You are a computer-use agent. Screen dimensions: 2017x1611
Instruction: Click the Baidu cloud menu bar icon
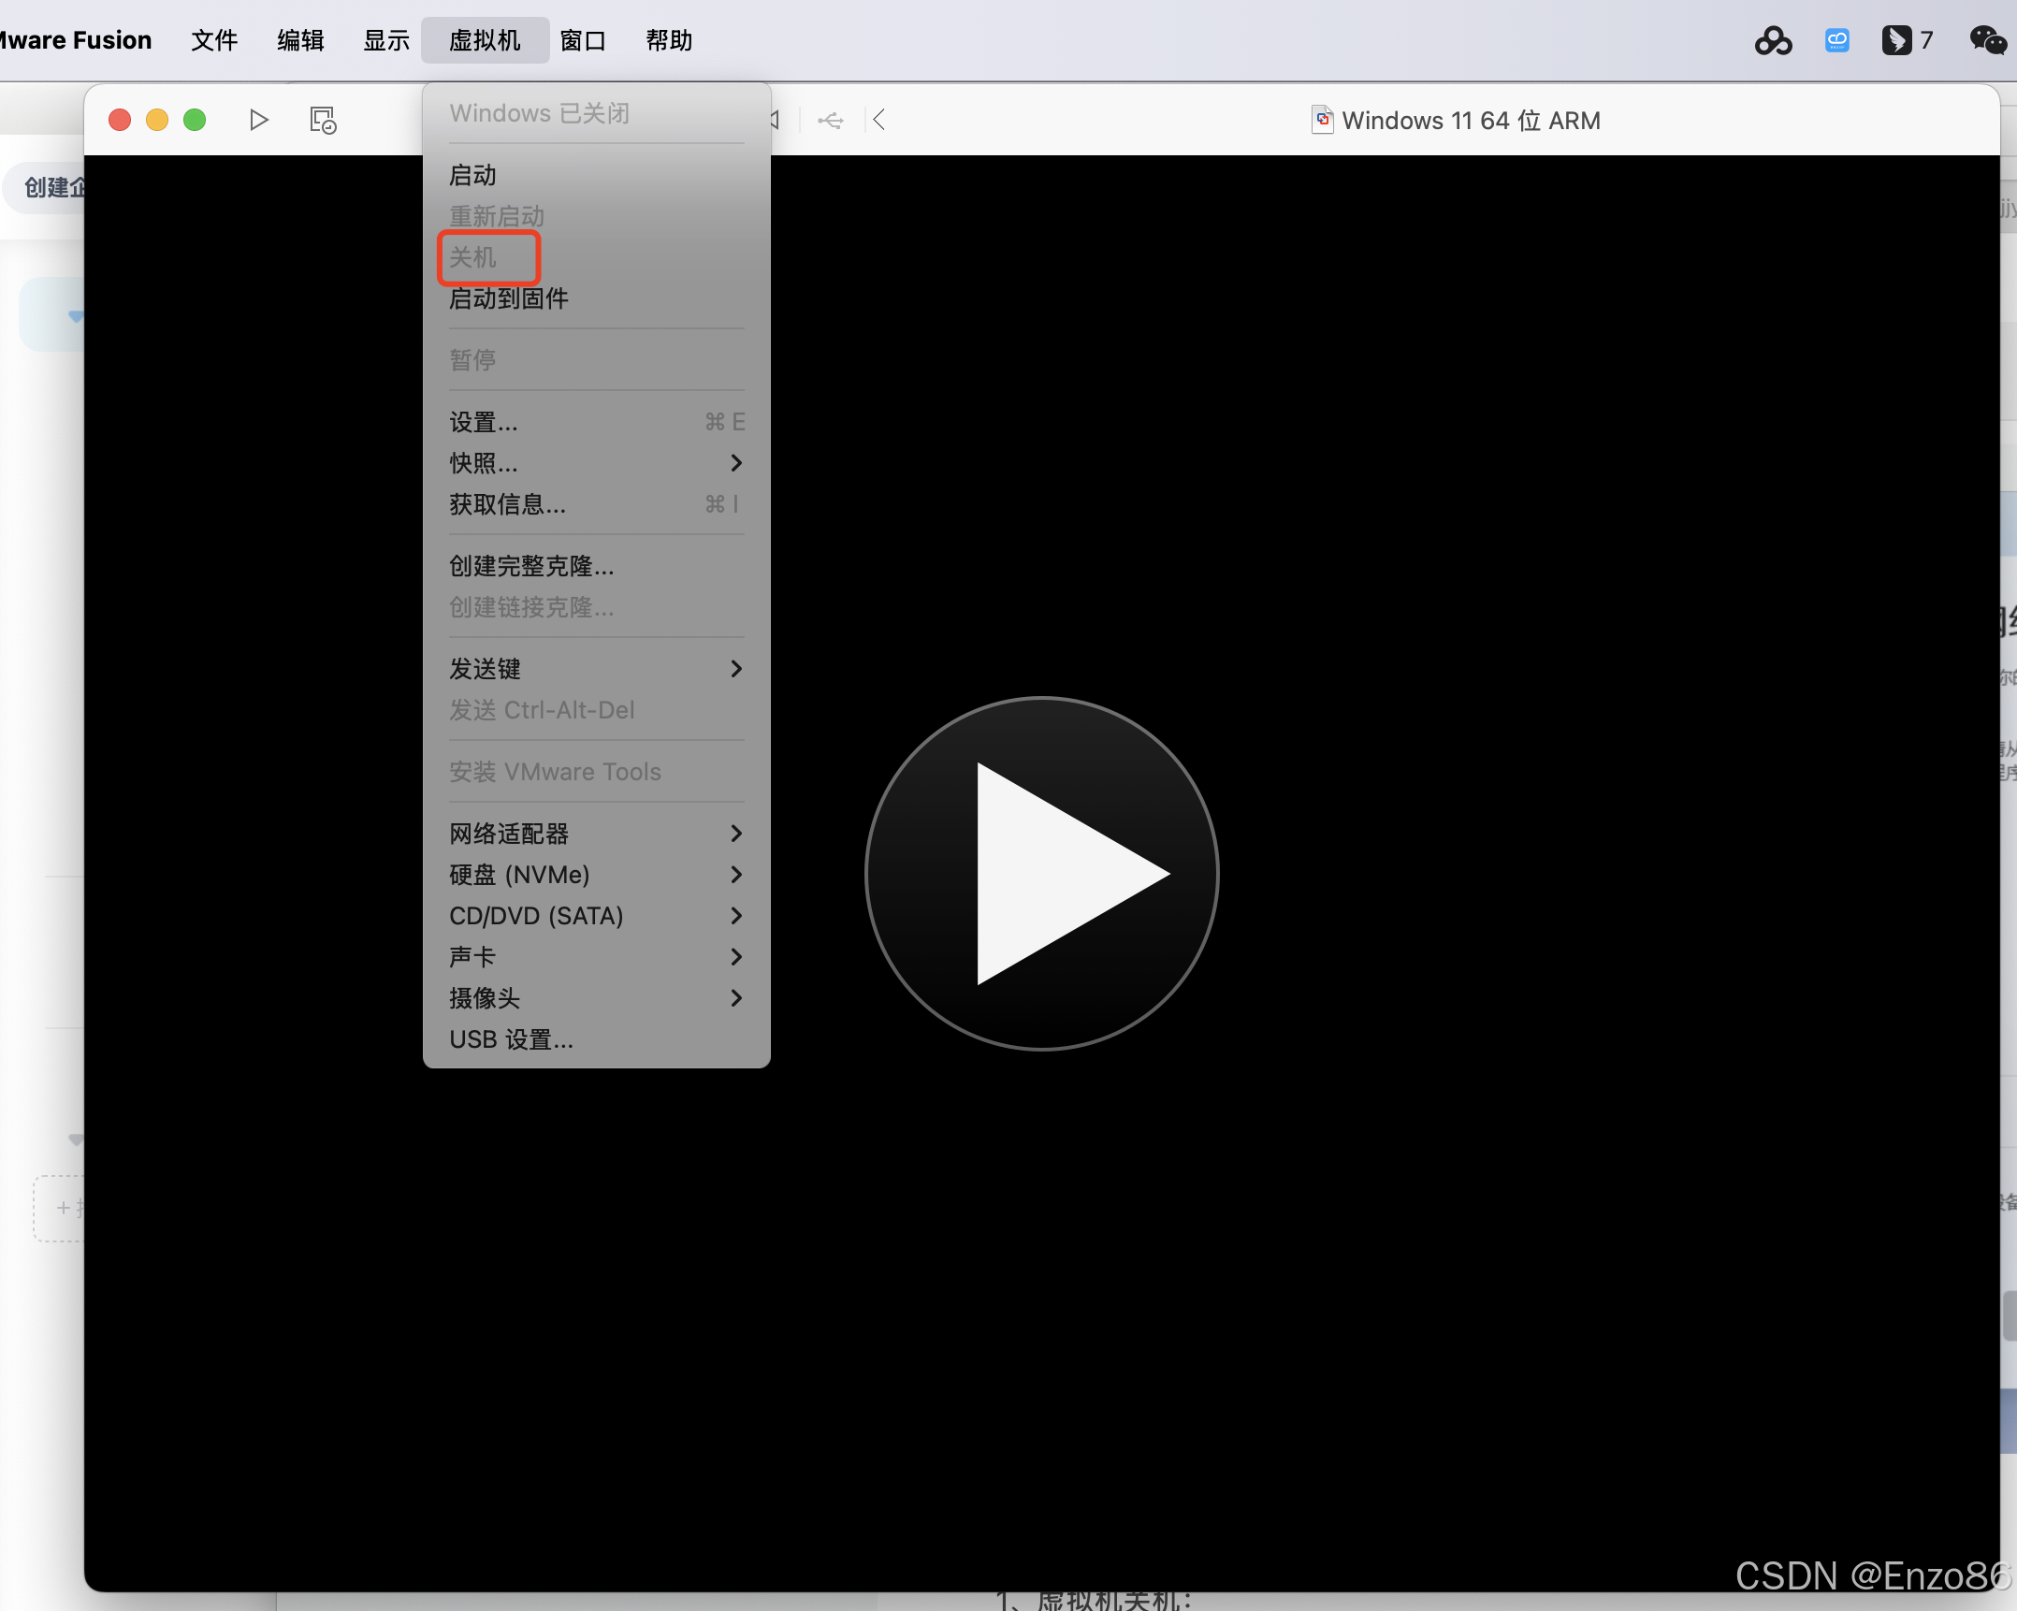pos(1836,40)
